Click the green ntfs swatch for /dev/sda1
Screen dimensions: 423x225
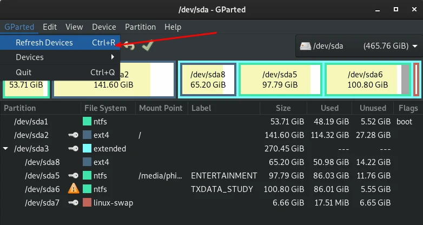pyautogui.click(x=87, y=121)
